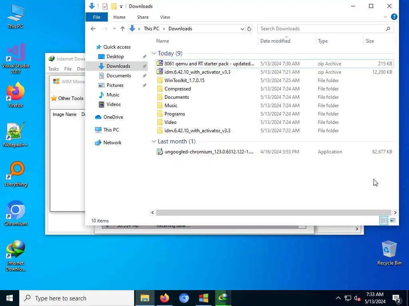Viewport: 409px width, 306px height.
Task: Click the network tray icon
Action: [x=348, y=298]
